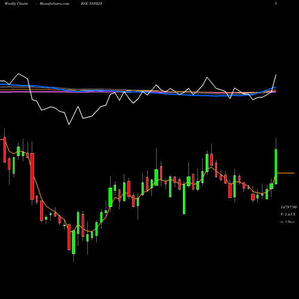Click the lowest green candle at chart bottom
This screenshot has height=299, width=299.
74,242
